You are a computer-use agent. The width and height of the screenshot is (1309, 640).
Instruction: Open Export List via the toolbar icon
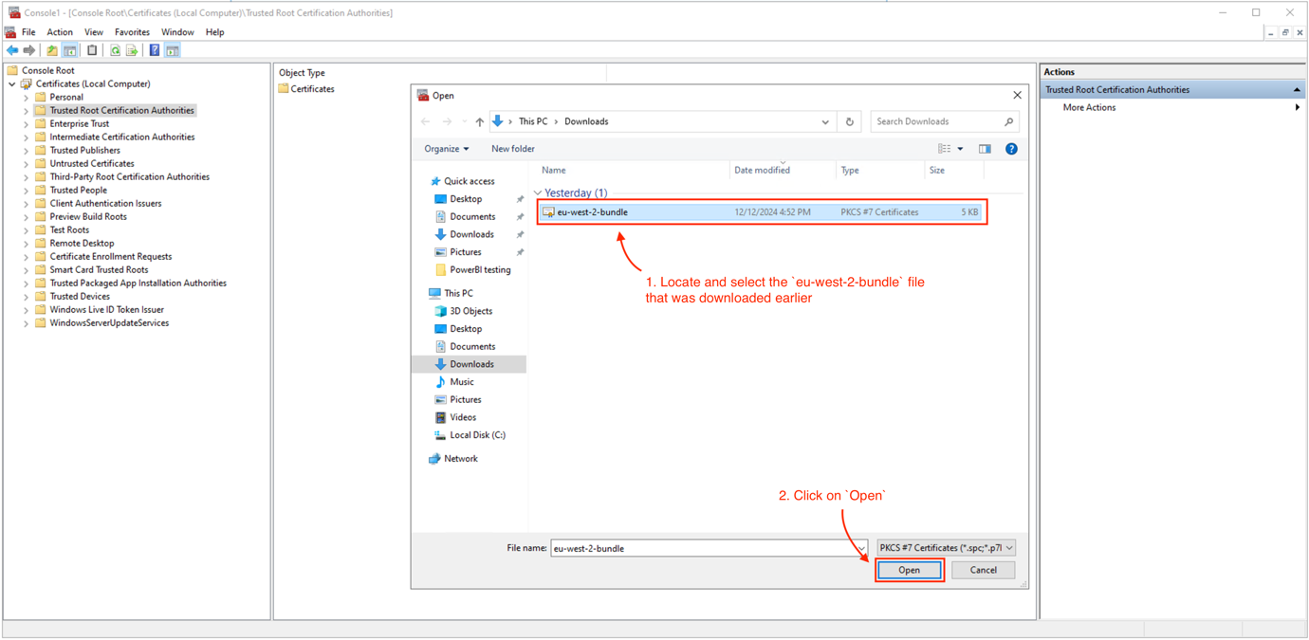click(132, 49)
